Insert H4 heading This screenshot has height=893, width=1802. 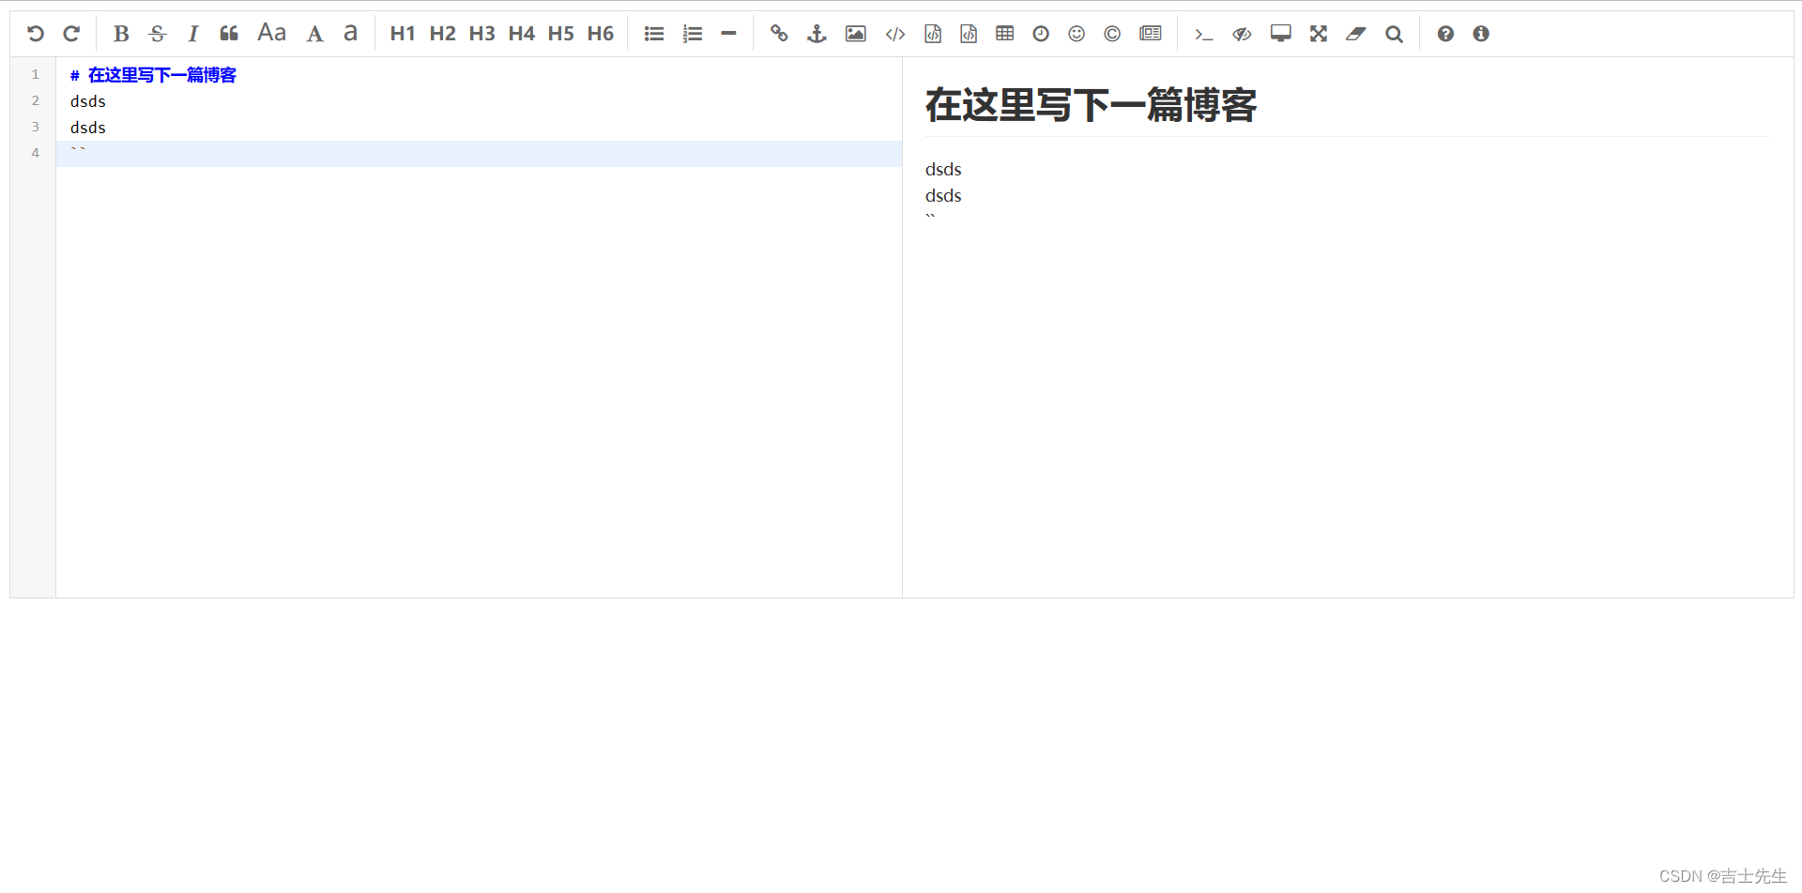[x=521, y=34]
